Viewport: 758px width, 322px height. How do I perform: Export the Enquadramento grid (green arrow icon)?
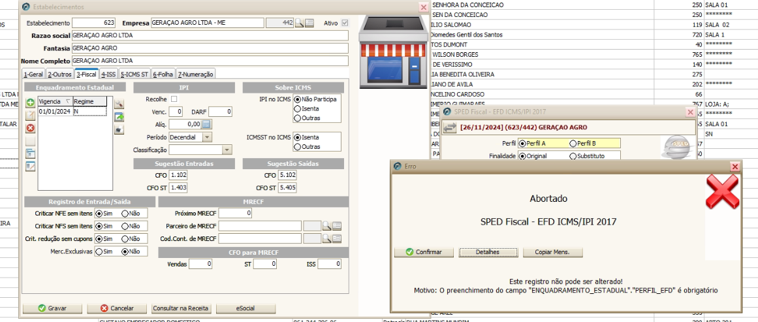(119, 116)
